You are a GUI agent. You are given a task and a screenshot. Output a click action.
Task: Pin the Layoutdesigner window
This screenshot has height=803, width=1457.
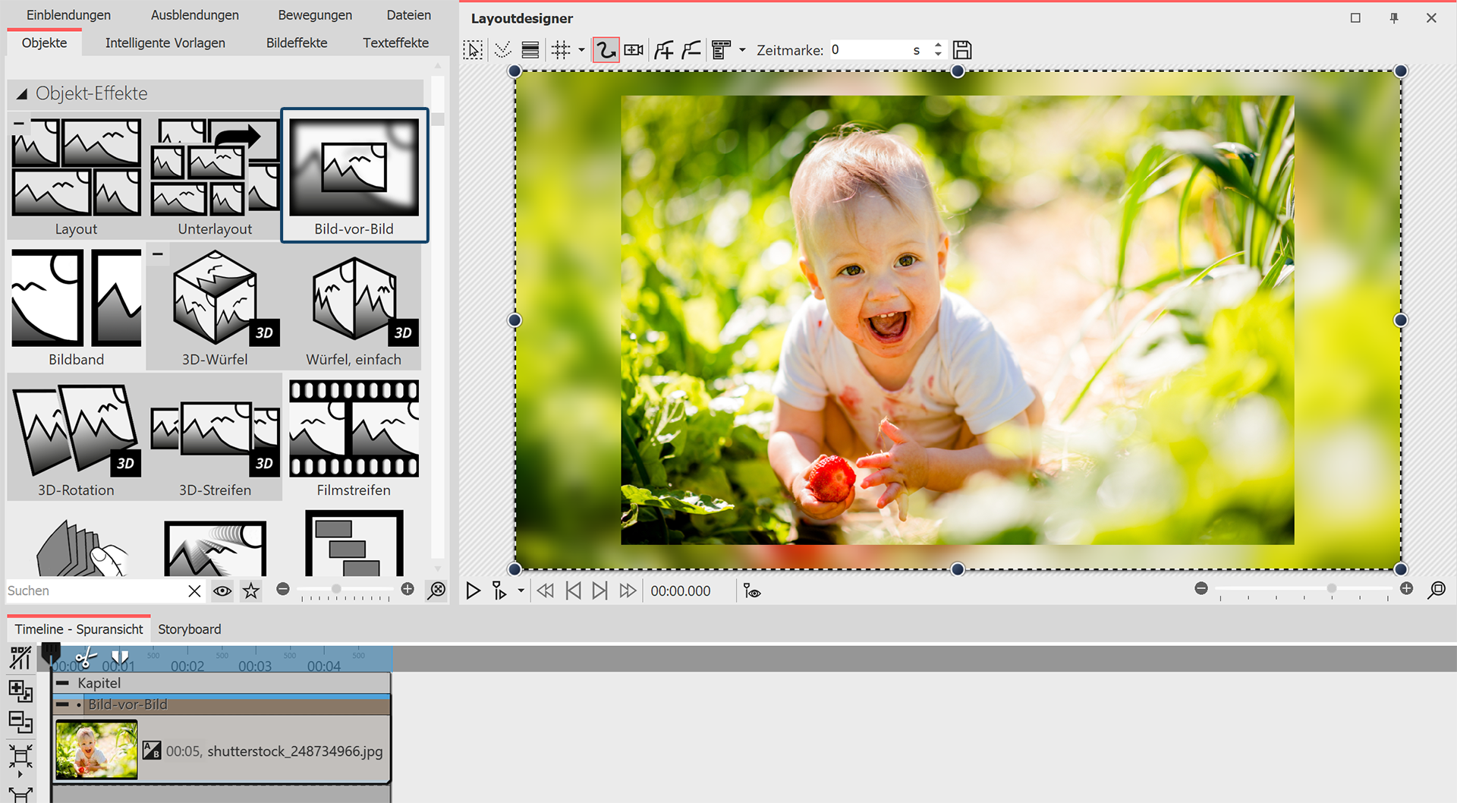[x=1393, y=18]
